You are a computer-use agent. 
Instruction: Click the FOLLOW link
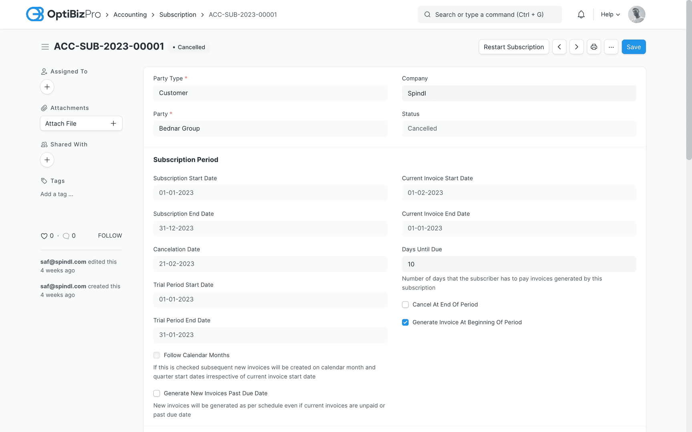110,236
